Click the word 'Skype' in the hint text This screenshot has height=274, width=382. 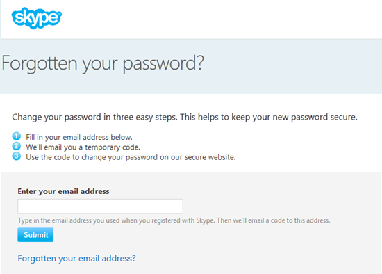pos(205,220)
